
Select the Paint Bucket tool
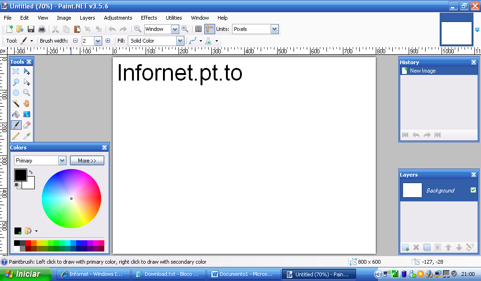[x=16, y=114]
